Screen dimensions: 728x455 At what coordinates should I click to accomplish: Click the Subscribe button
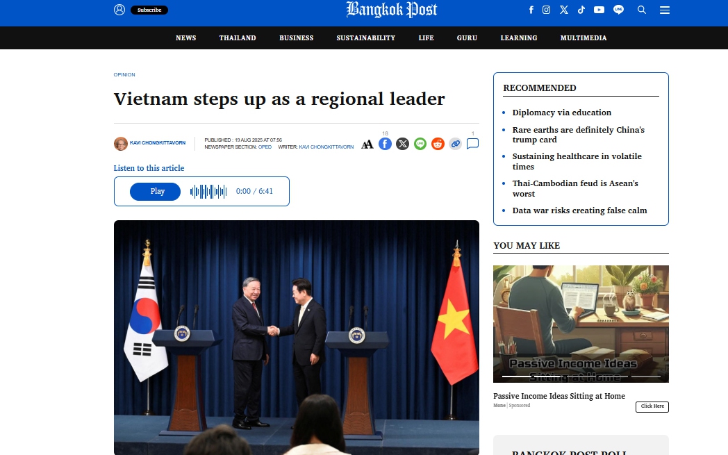[x=149, y=10]
